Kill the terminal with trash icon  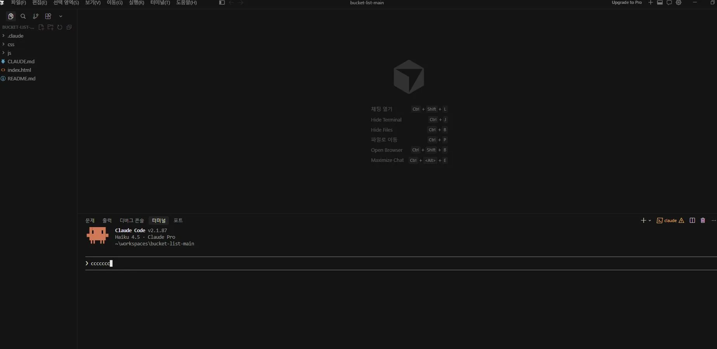pos(703,221)
